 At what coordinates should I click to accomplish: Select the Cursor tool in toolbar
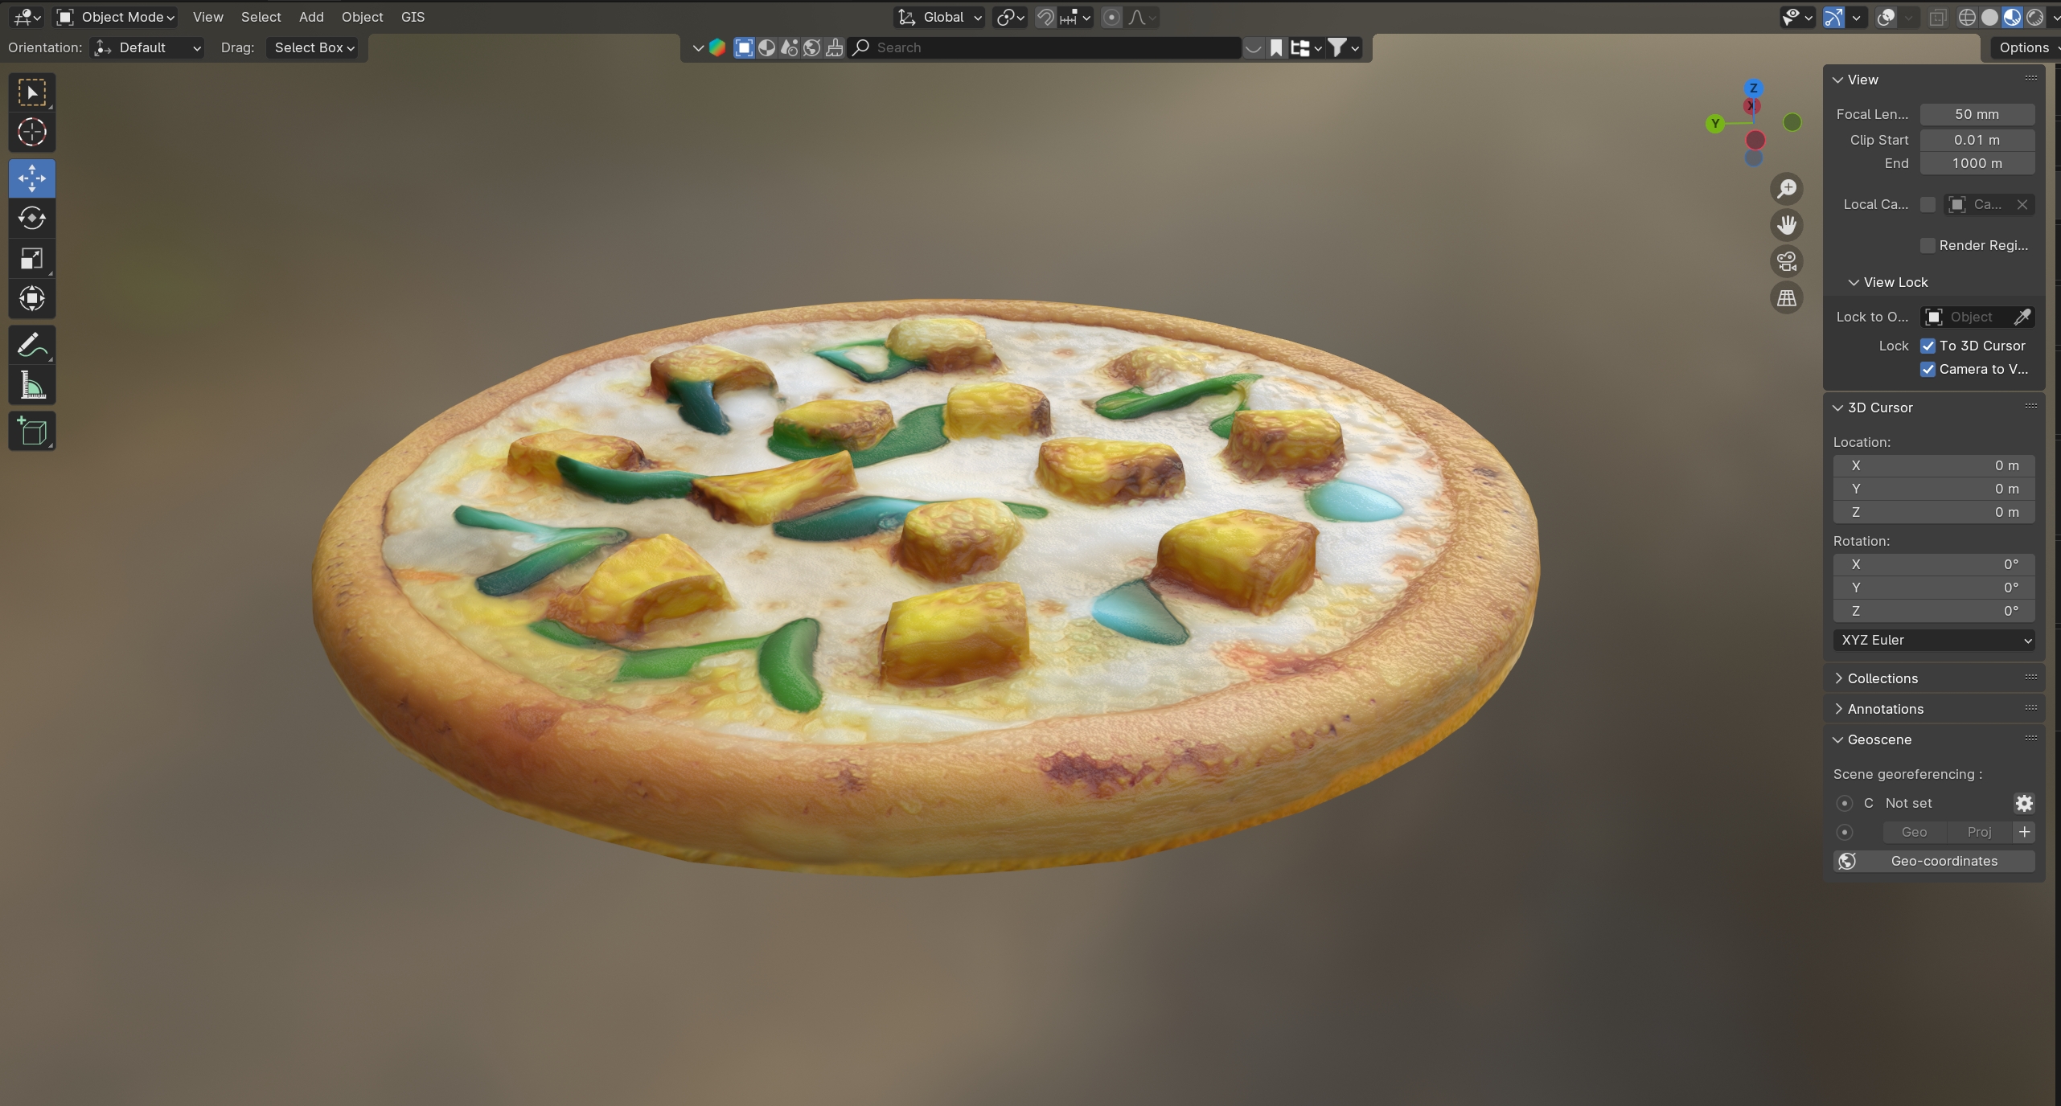tap(32, 133)
